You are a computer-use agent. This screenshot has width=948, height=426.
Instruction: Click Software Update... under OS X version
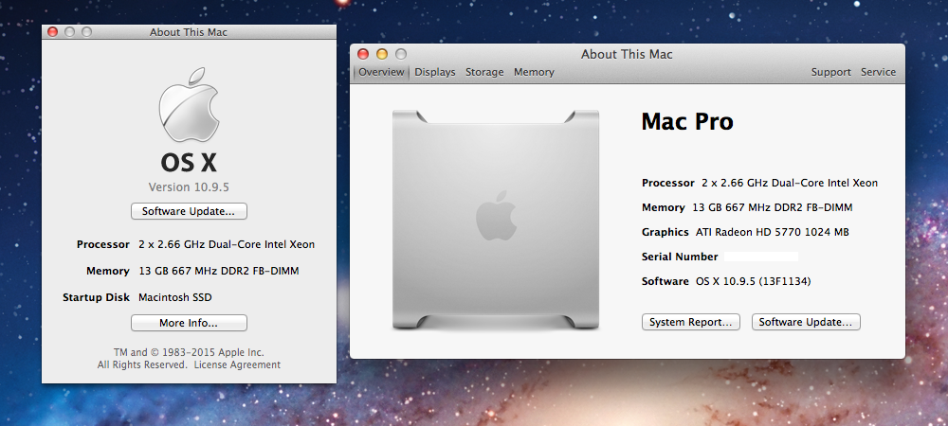click(189, 212)
